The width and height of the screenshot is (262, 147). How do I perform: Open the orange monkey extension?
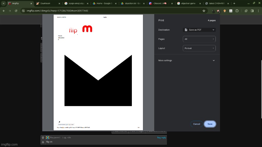point(225,11)
